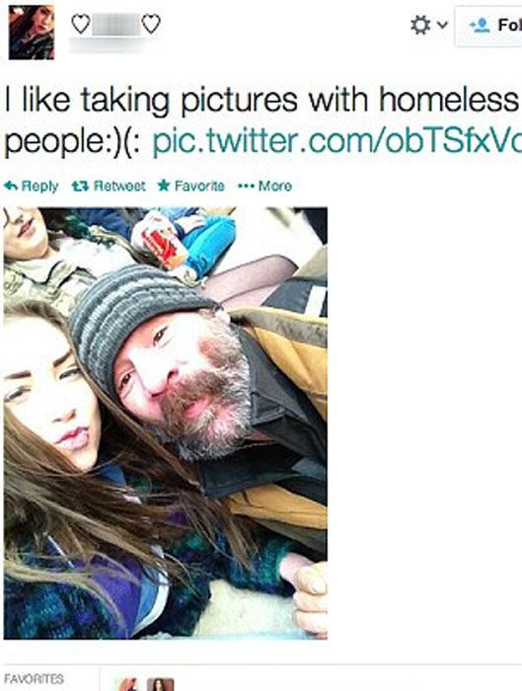This screenshot has height=691, width=522.
Task: Follow this Twitter user
Action: coord(488,26)
